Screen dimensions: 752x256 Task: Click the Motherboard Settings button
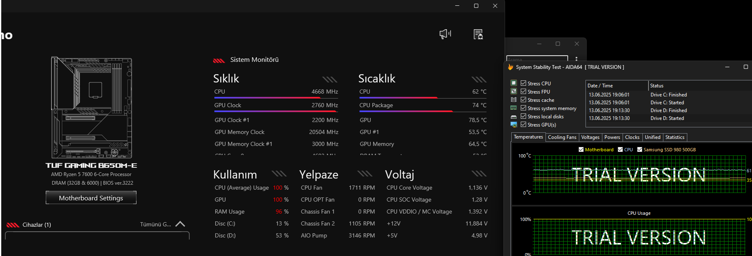(x=91, y=198)
